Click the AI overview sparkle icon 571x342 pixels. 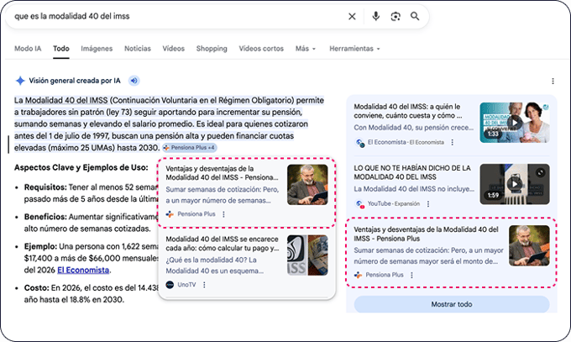(20, 81)
